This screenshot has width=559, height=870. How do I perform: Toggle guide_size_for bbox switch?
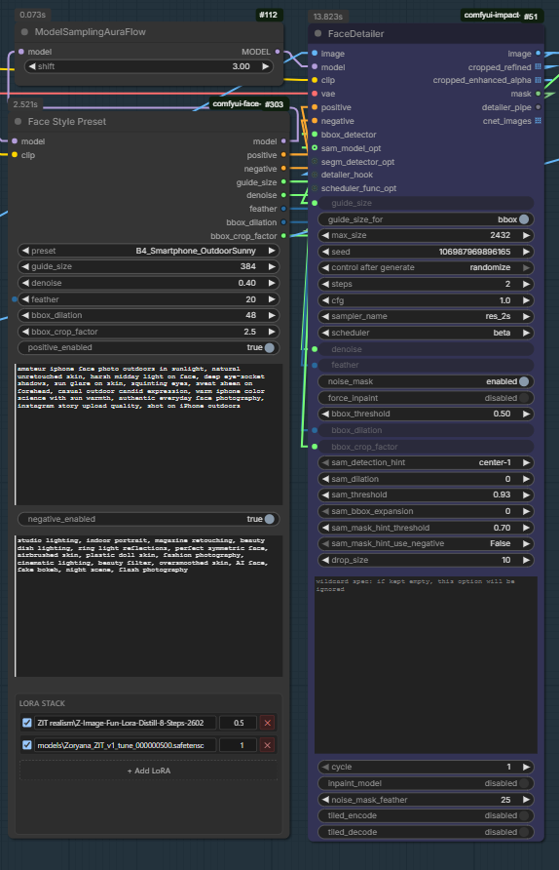click(x=524, y=219)
